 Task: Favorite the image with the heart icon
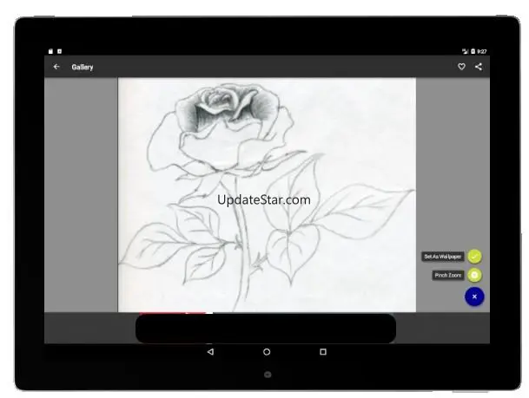(461, 67)
